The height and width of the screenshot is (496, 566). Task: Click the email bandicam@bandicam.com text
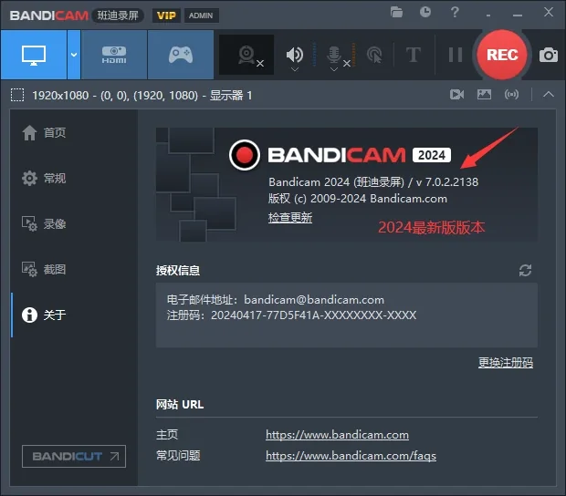pos(314,300)
